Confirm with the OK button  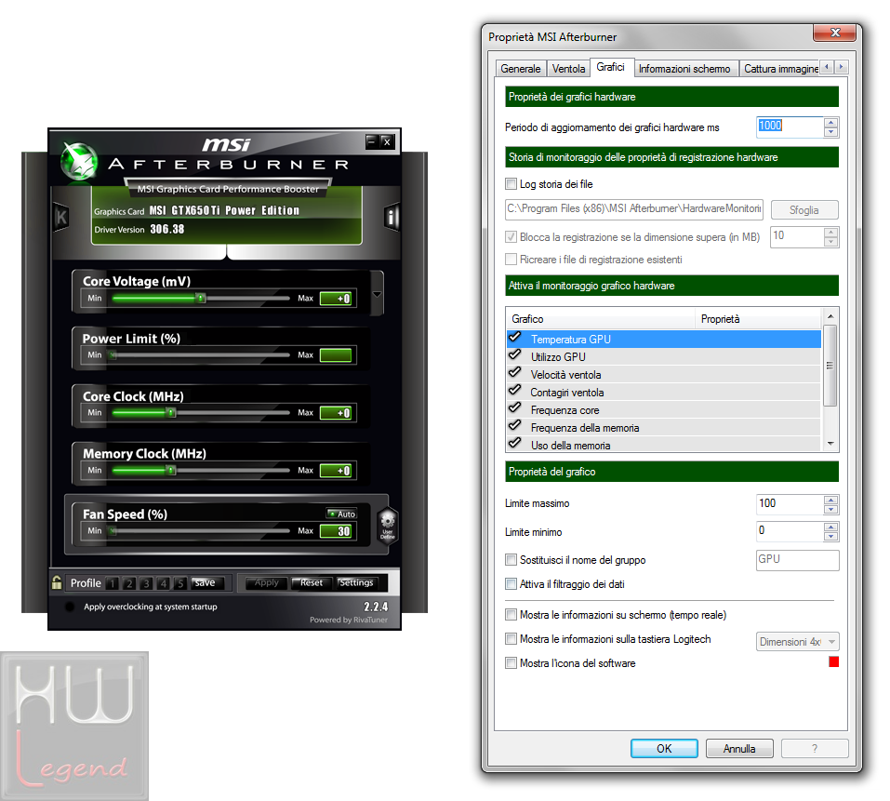pos(664,749)
